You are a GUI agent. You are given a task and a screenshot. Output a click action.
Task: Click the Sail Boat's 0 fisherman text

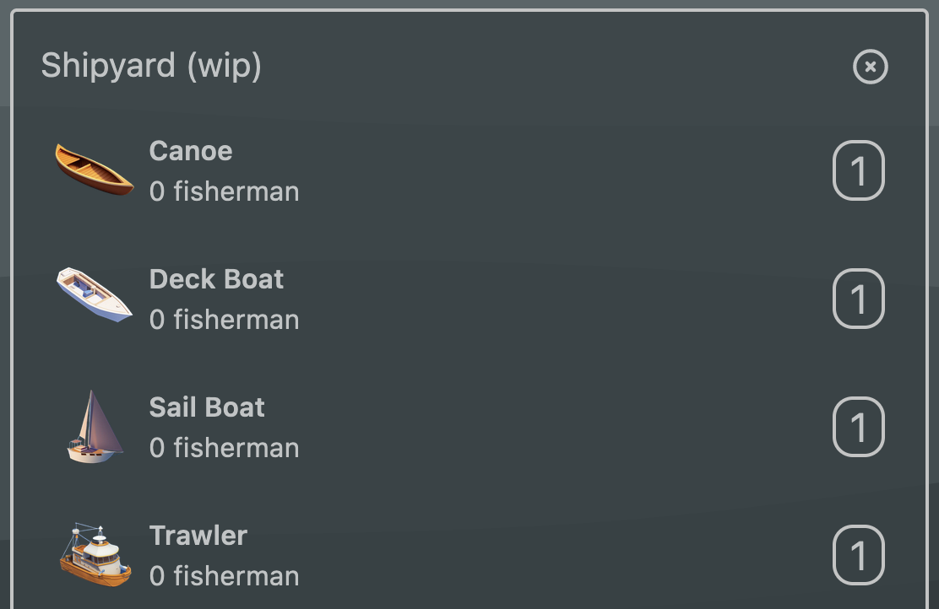pyautogui.click(x=225, y=448)
